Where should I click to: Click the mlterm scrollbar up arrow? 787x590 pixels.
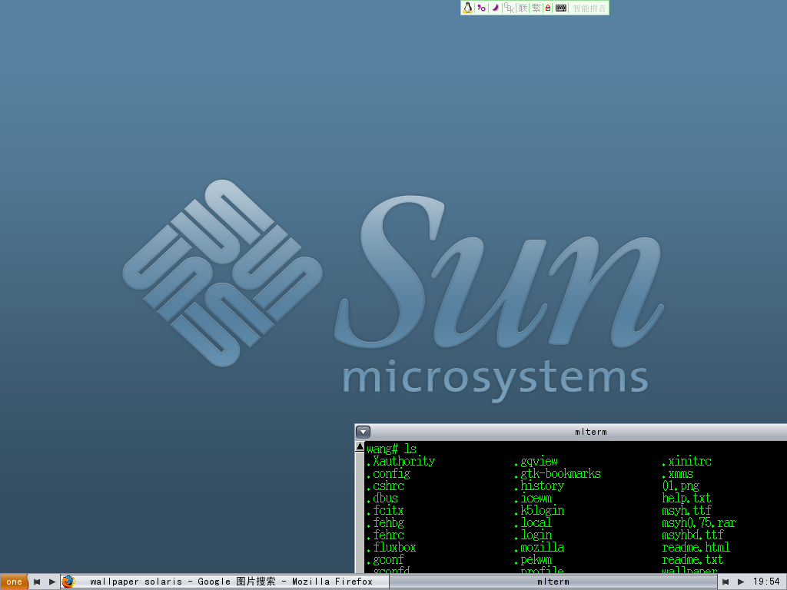360,446
